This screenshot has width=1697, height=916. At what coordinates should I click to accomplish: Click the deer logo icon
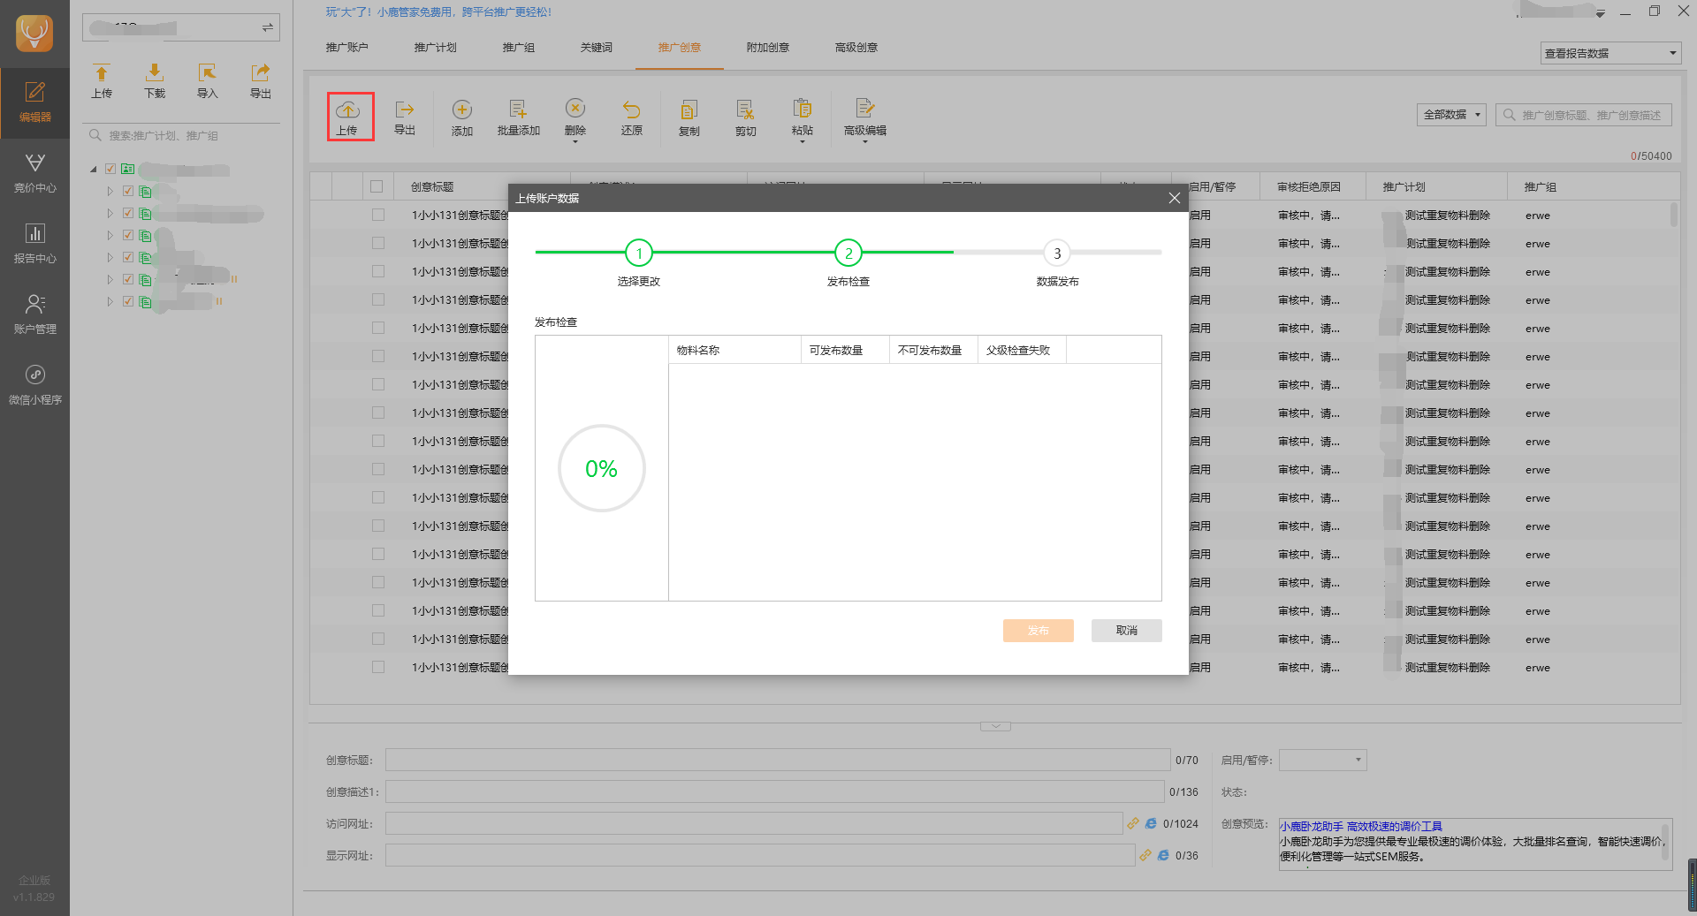(x=34, y=34)
